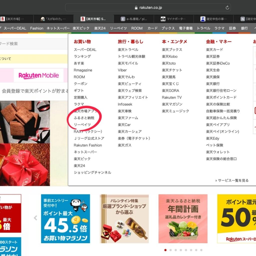This screenshot has width=256, height=256.
Task: Open Rmagazine link in the menu
Action: 83,70
